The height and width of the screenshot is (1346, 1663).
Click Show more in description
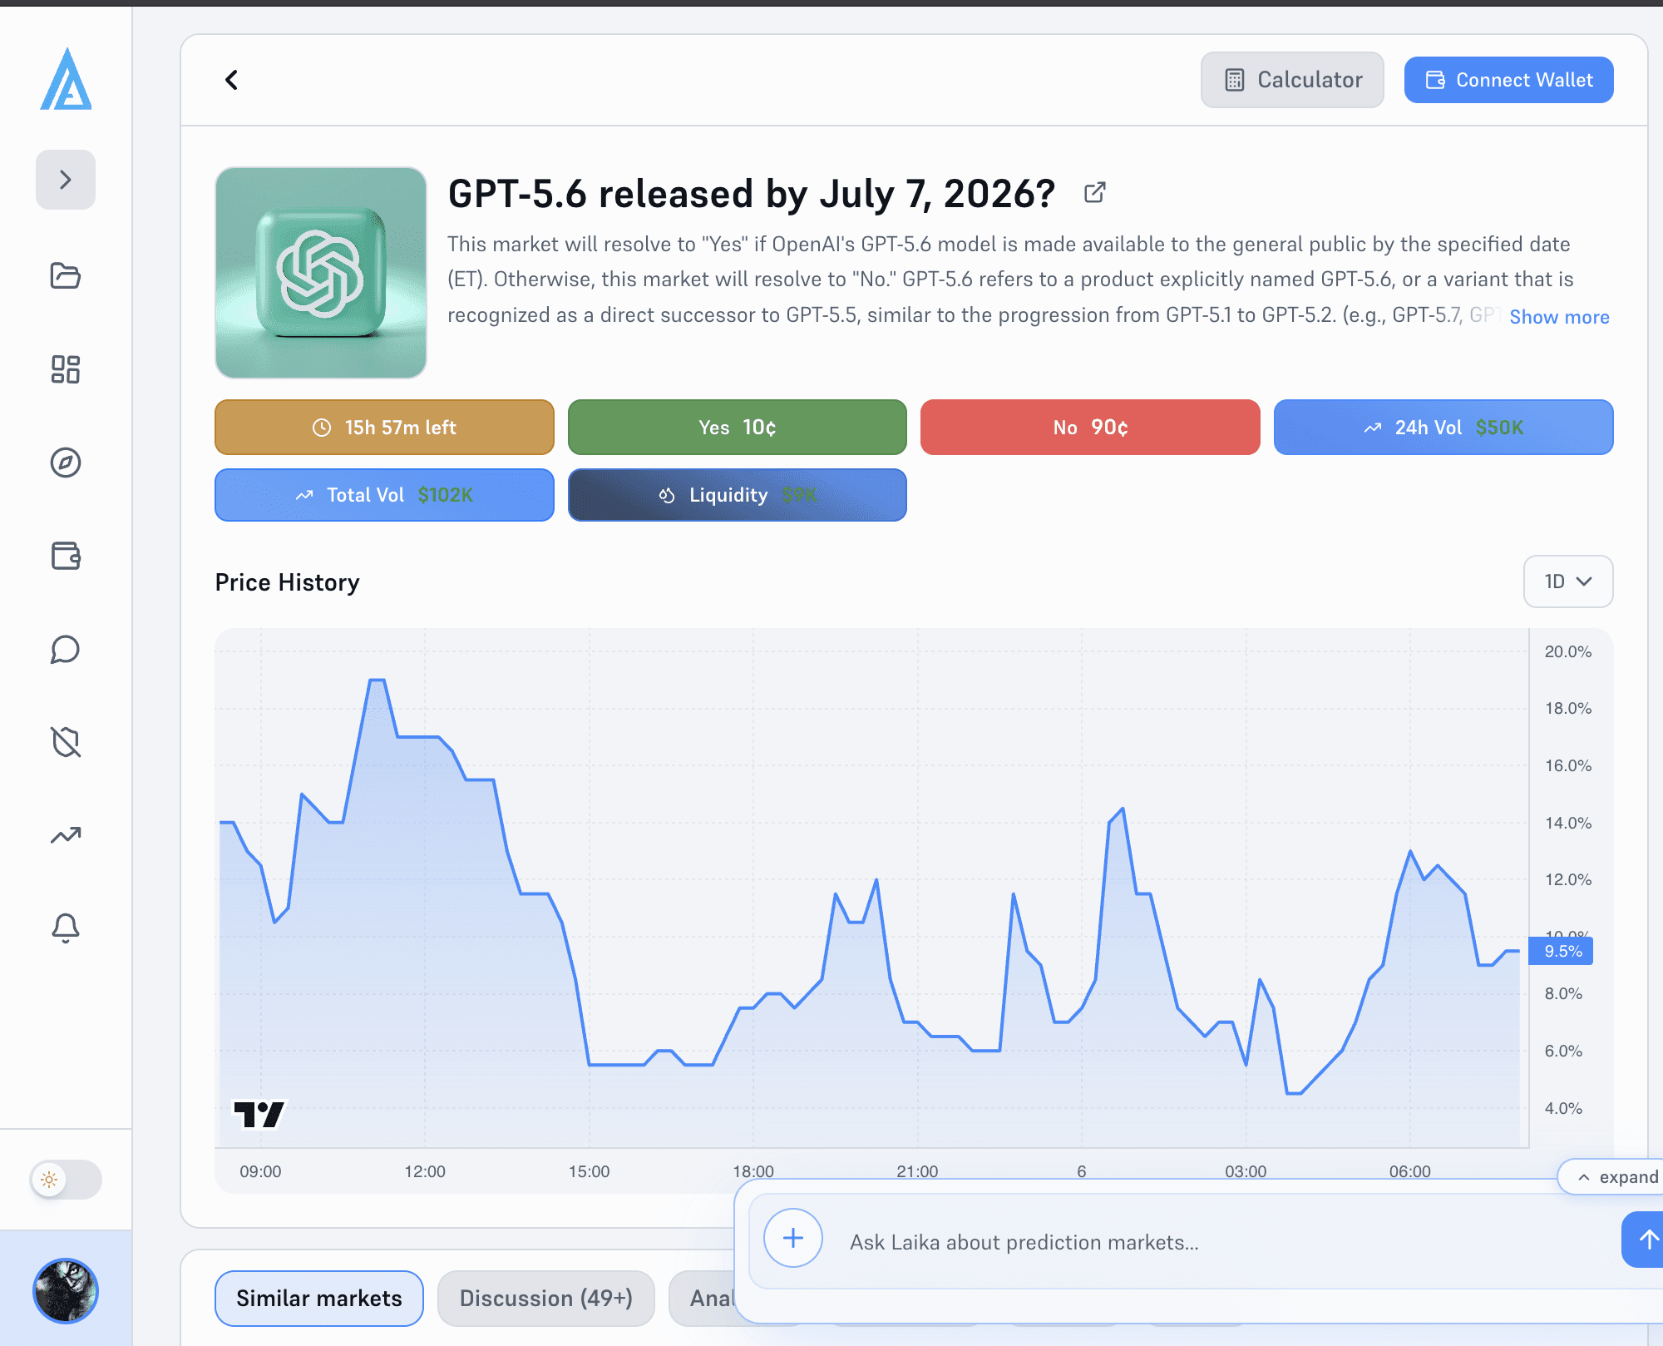point(1559,317)
